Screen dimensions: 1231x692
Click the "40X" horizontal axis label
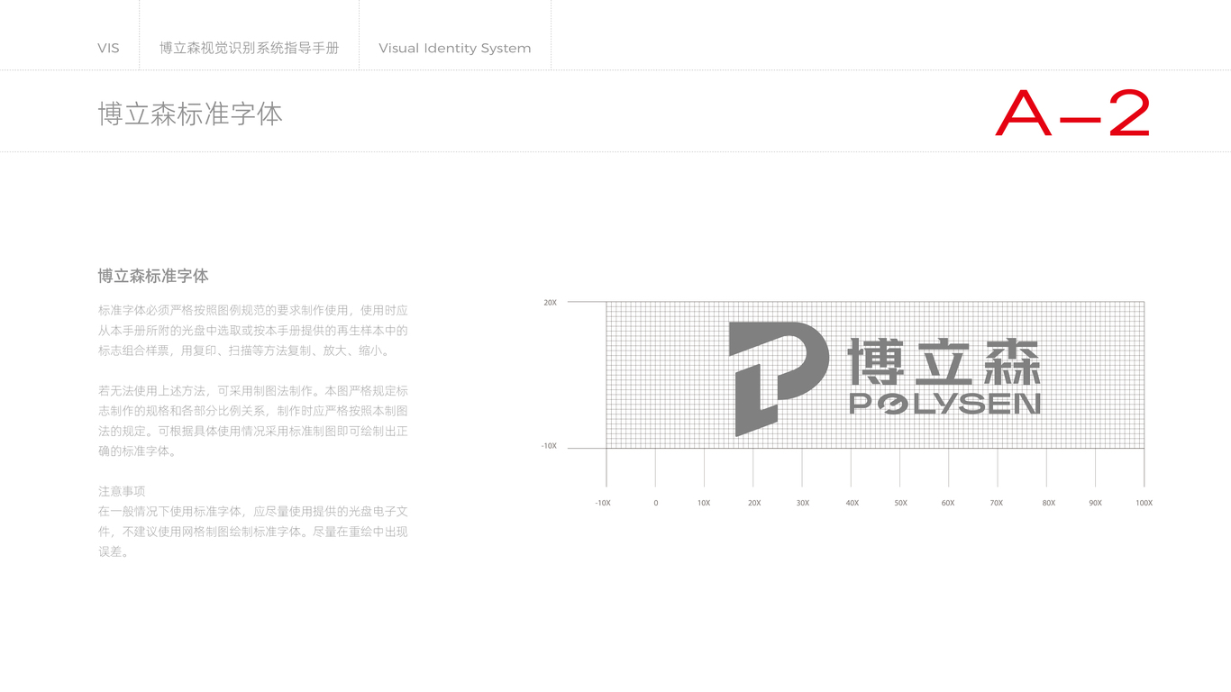pyautogui.click(x=853, y=503)
